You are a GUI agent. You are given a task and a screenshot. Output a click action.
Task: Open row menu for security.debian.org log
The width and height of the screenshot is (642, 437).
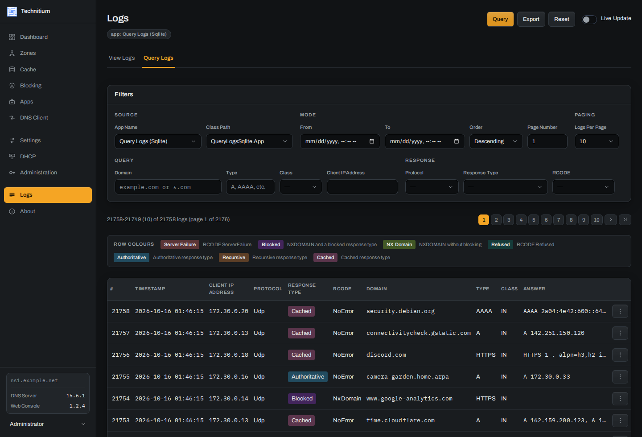tap(620, 311)
